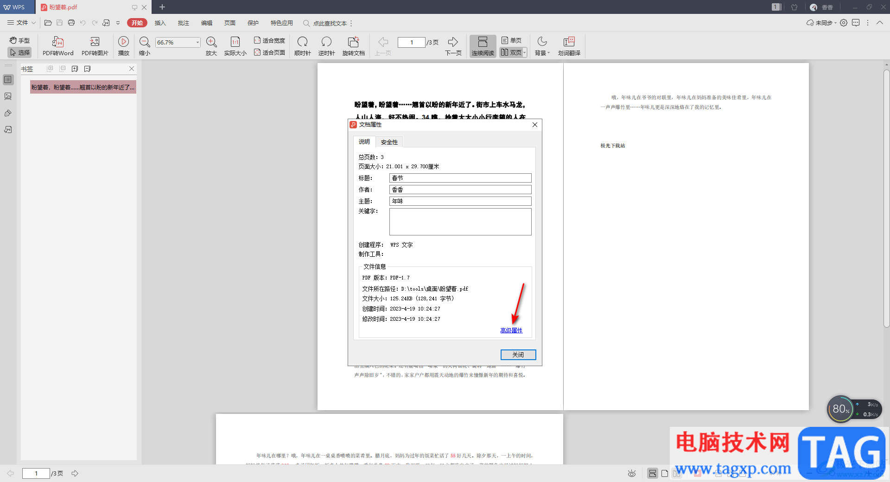890x482 pixels.
Task: Show the thumbnails panel from sidebar
Action: 8,96
